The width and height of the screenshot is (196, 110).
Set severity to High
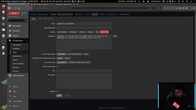97,32
